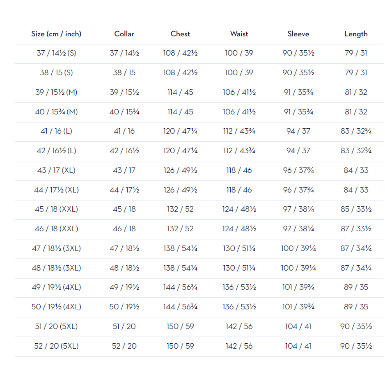The image size is (385, 385).
Task: Select the 37 / 14½ (S) size row label
Action: 56,53
